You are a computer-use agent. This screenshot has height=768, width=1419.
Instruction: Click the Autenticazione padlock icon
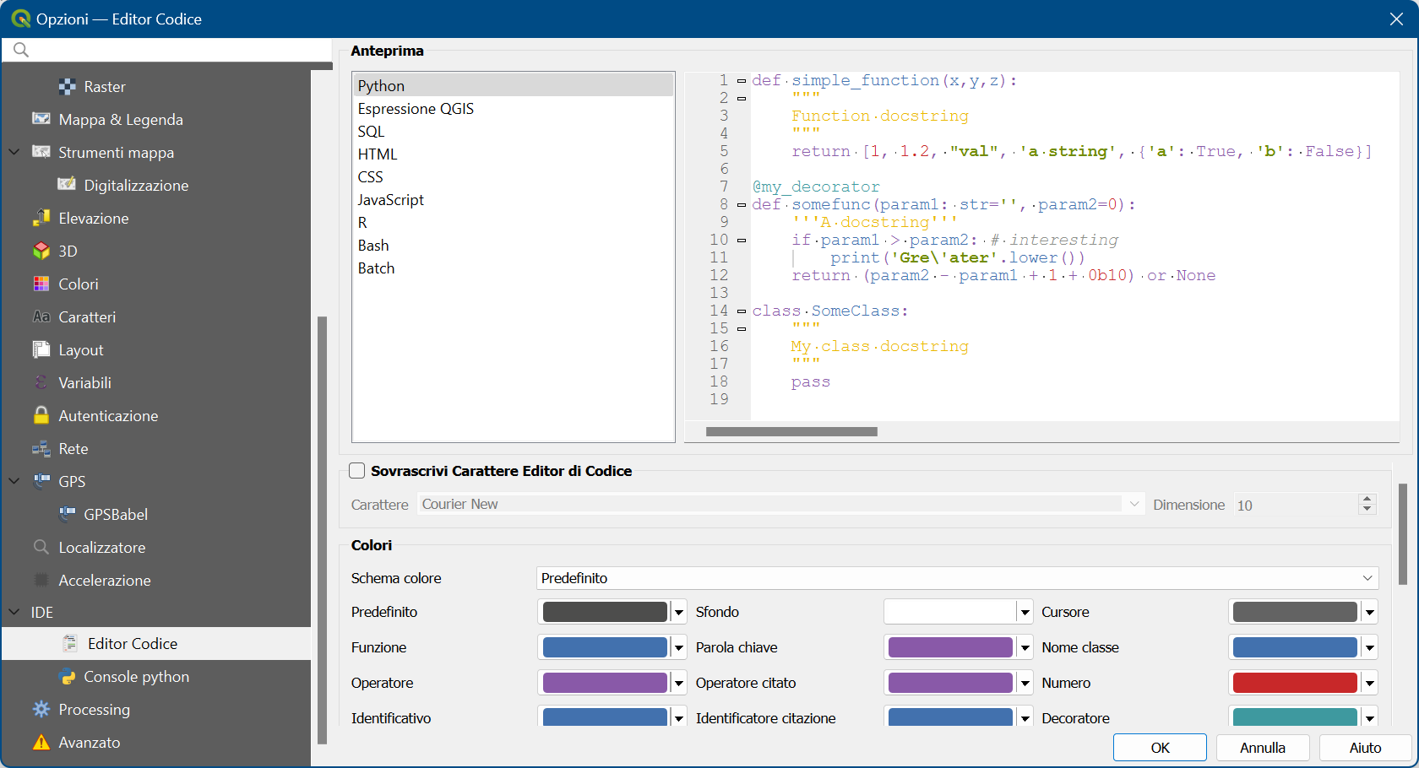[x=41, y=415]
